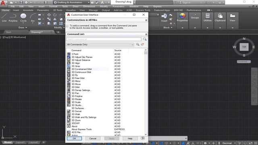Open the Unnamed UCS dropdown under ViewCube

244,62
